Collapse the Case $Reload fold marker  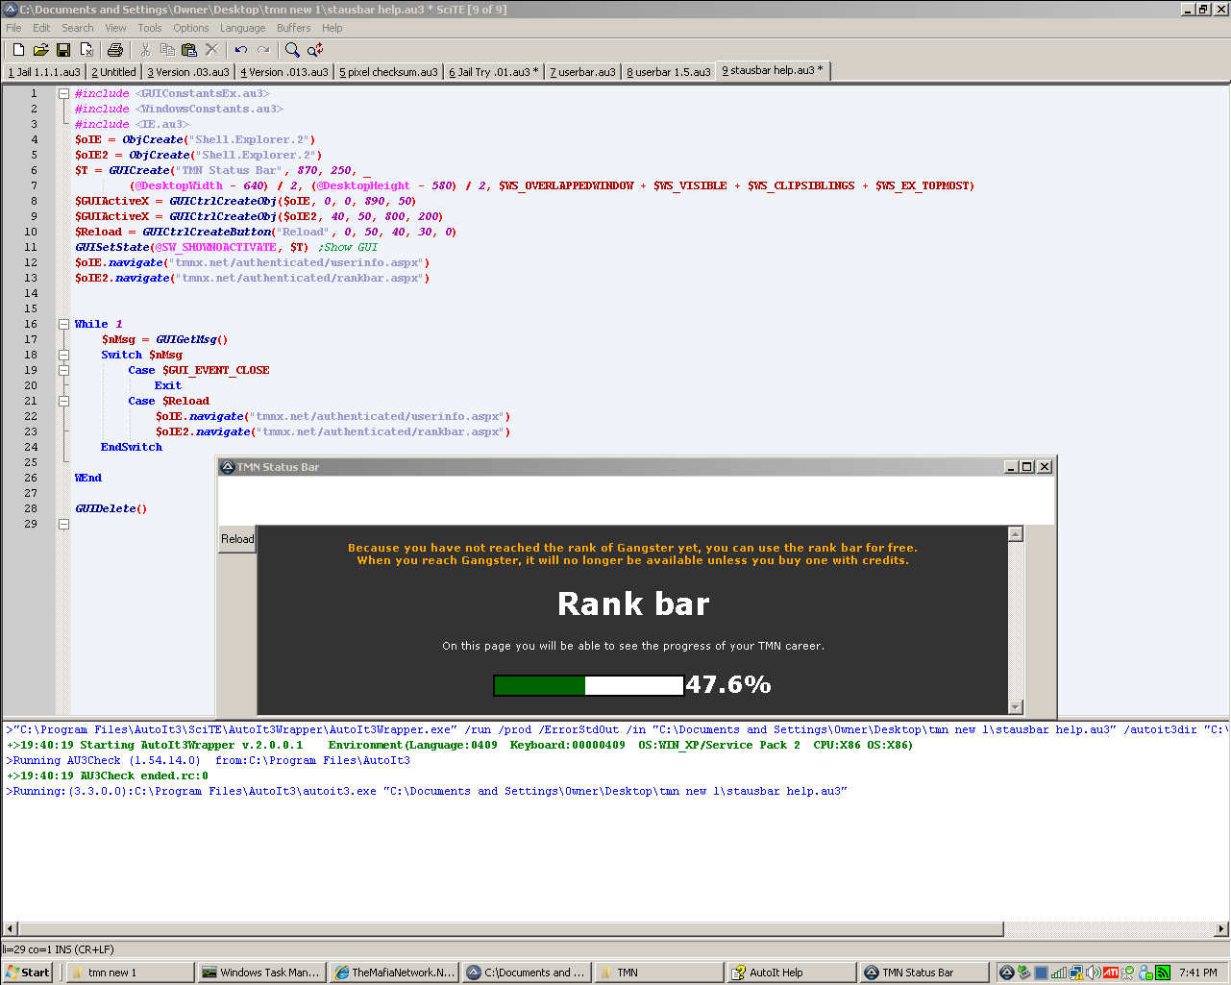click(63, 401)
